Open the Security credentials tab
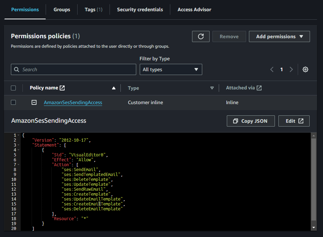Viewport: 323px width, 237px height. click(x=140, y=9)
